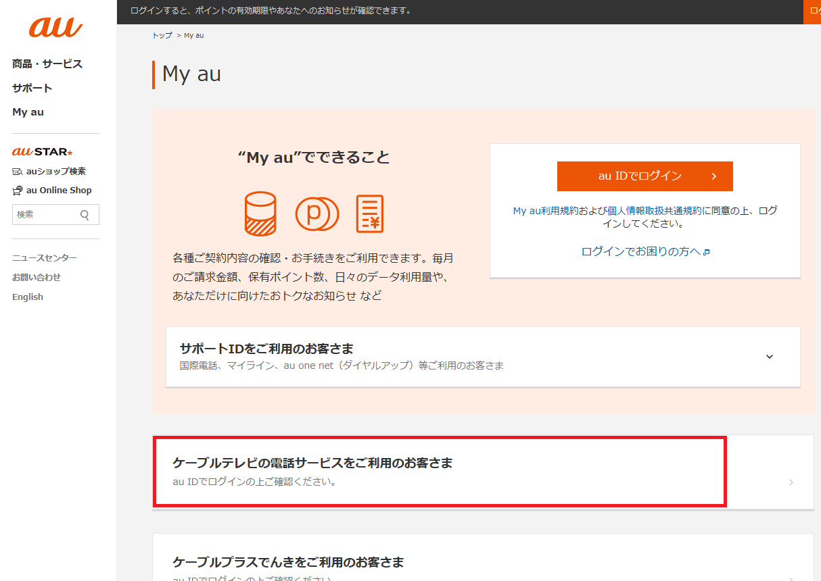The height and width of the screenshot is (581, 821).
Task: Open the My au利用規約 link
Action: click(x=545, y=211)
